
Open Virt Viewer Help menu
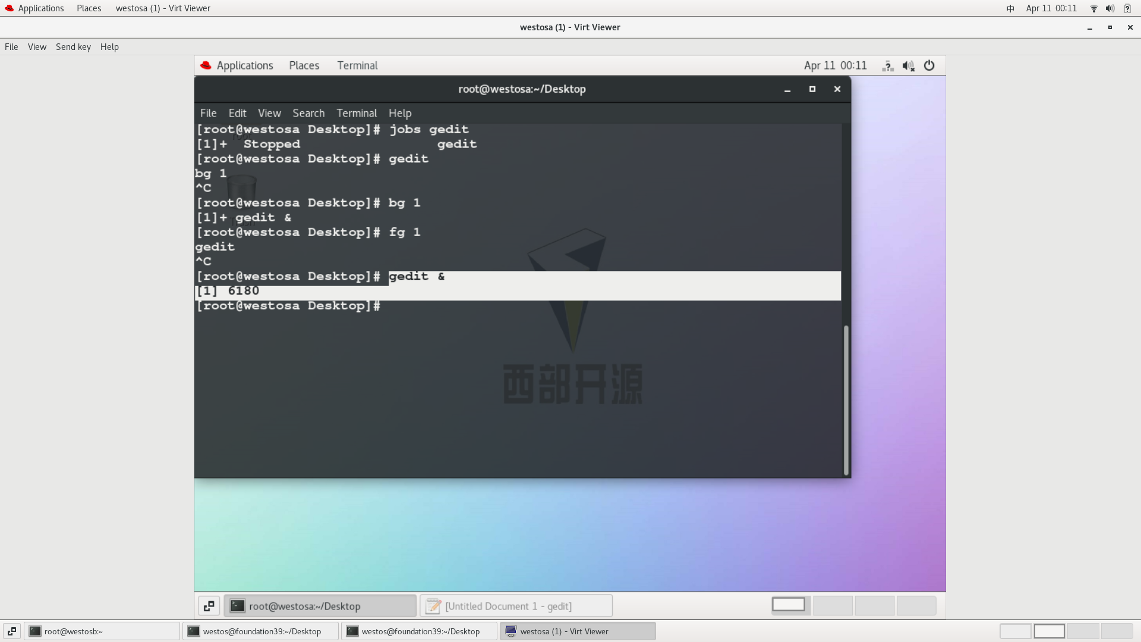click(109, 47)
